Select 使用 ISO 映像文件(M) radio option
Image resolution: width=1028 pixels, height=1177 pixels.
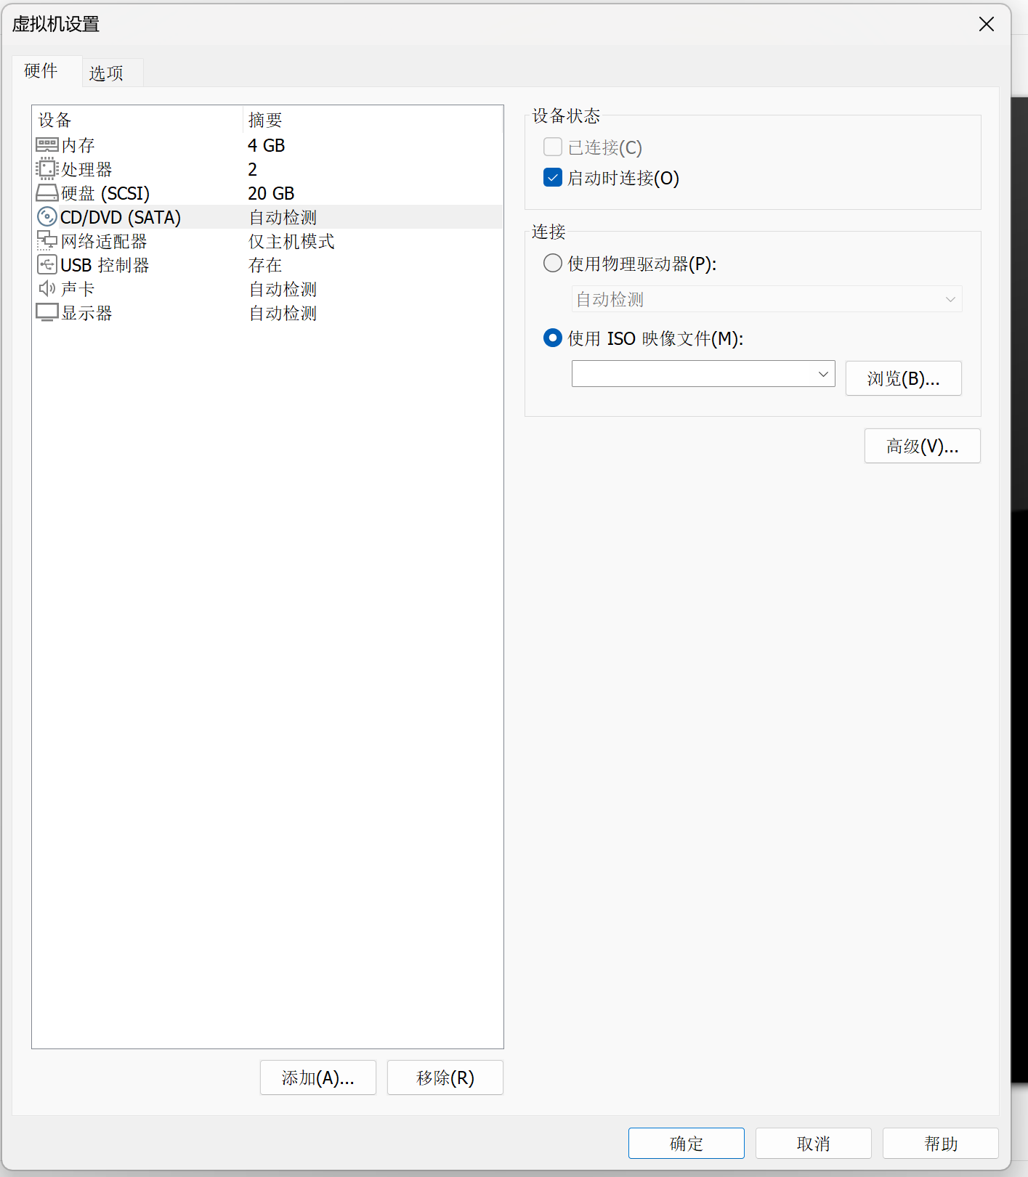pyautogui.click(x=553, y=338)
